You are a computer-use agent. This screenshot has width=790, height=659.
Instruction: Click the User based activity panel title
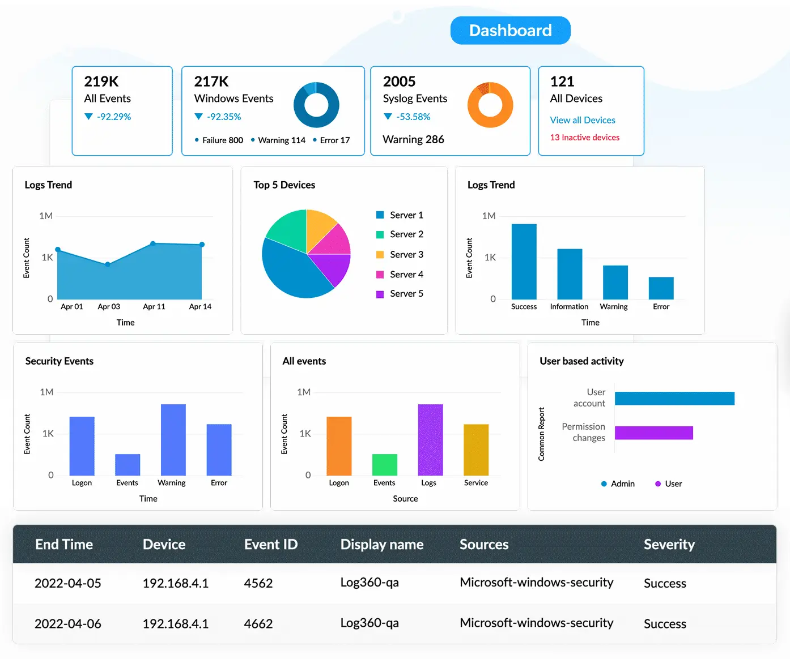[x=581, y=361]
